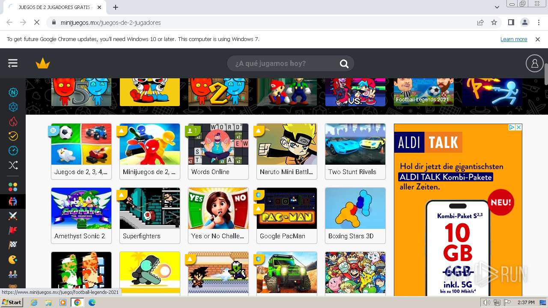Toggle Chrome side panel icon
Image resolution: width=548 pixels, height=308 pixels.
tap(511, 22)
